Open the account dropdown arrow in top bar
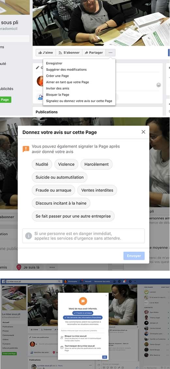The height and width of the screenshot is (369, 170). pos(135,281)
